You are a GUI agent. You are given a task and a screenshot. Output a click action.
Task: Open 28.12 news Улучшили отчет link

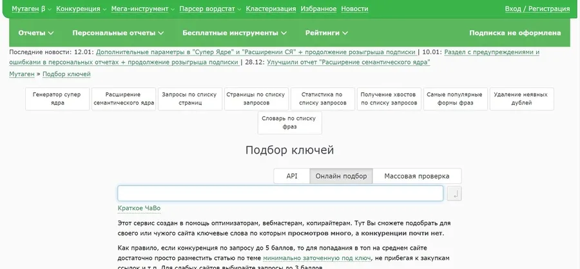(349, 62)
